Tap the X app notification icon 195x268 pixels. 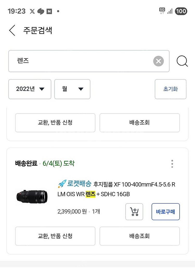click(32, 11)
